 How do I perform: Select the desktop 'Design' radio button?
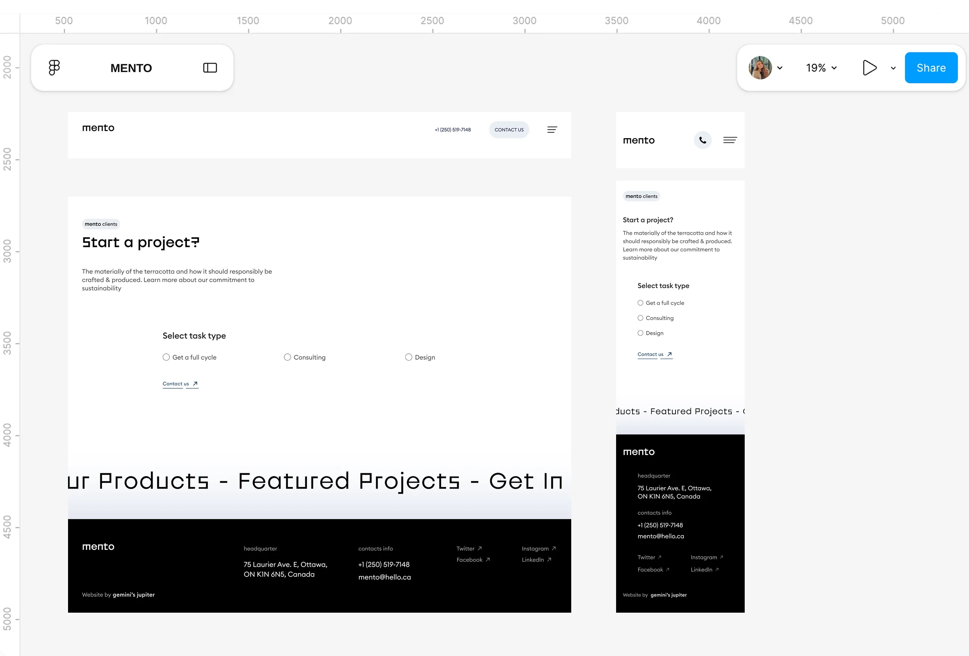(409, 357)
